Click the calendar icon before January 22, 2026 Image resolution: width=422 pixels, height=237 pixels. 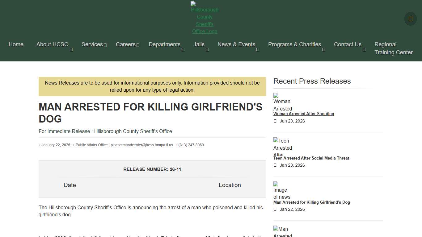pos(40,145)
